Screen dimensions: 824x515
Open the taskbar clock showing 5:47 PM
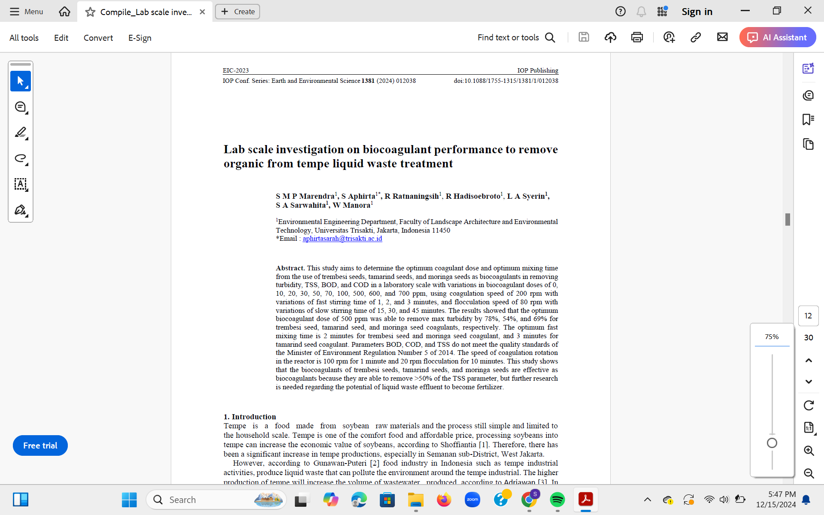point(776,500)
